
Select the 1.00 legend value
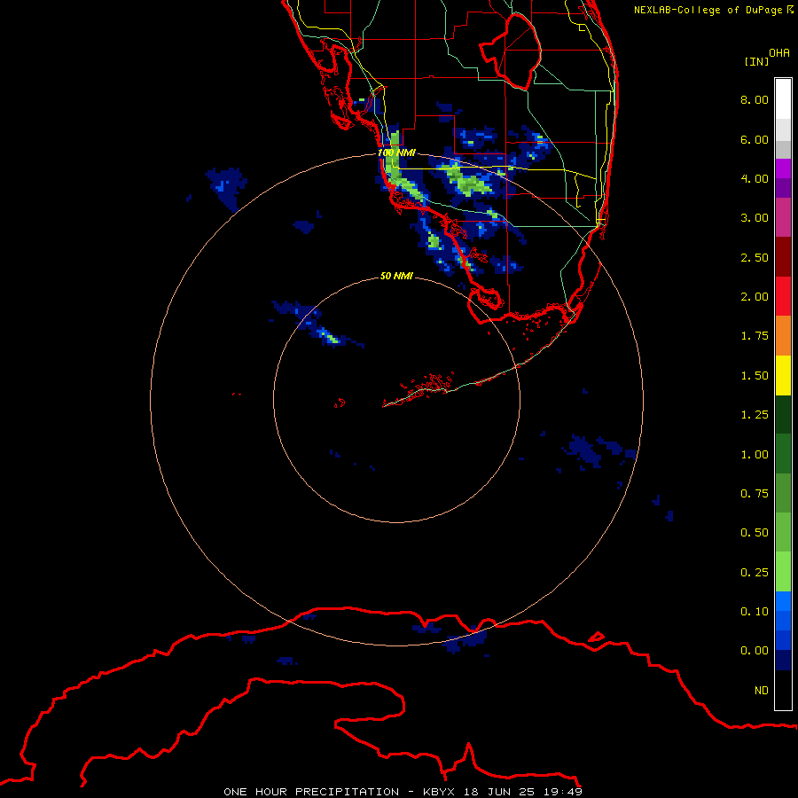[755, 455]
